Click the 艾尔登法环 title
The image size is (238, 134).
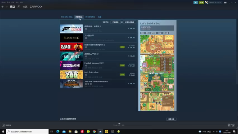[89, 35]
